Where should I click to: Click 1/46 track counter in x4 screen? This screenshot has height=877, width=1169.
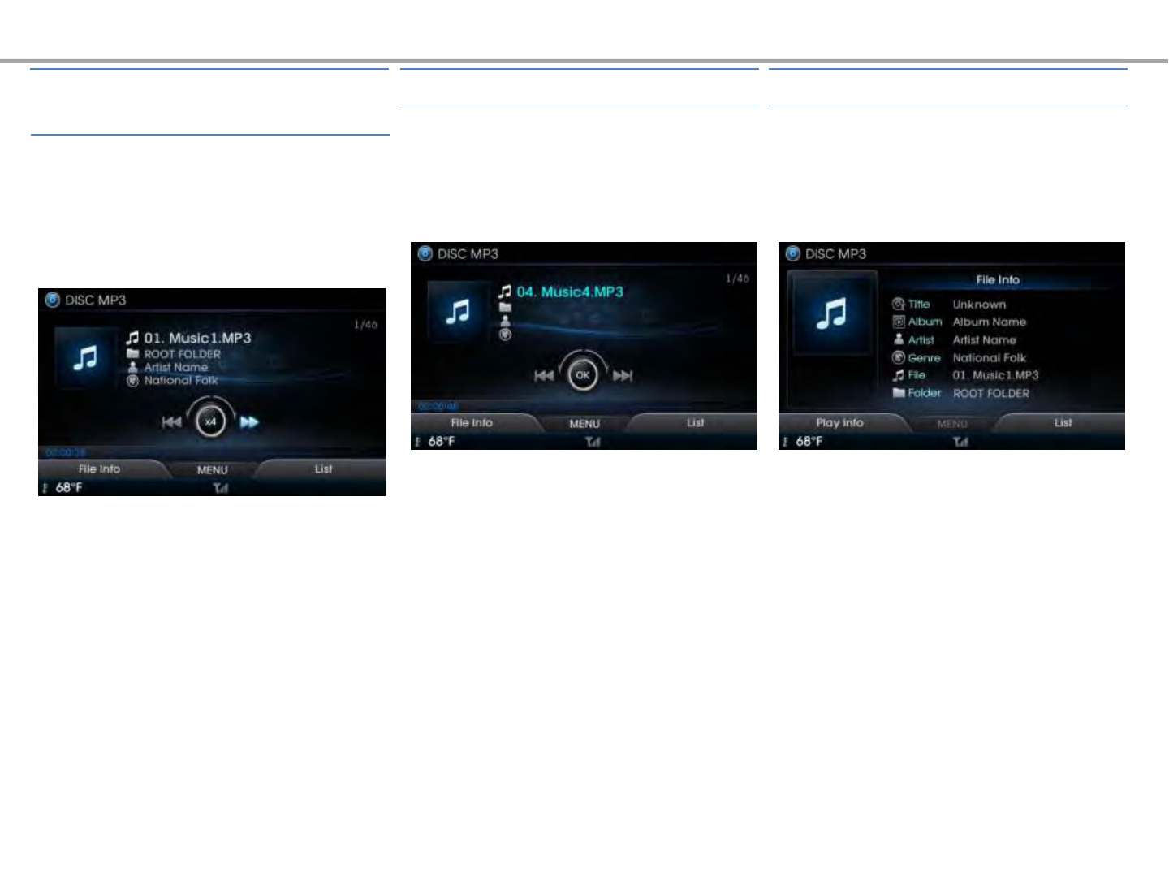(365, 325)
